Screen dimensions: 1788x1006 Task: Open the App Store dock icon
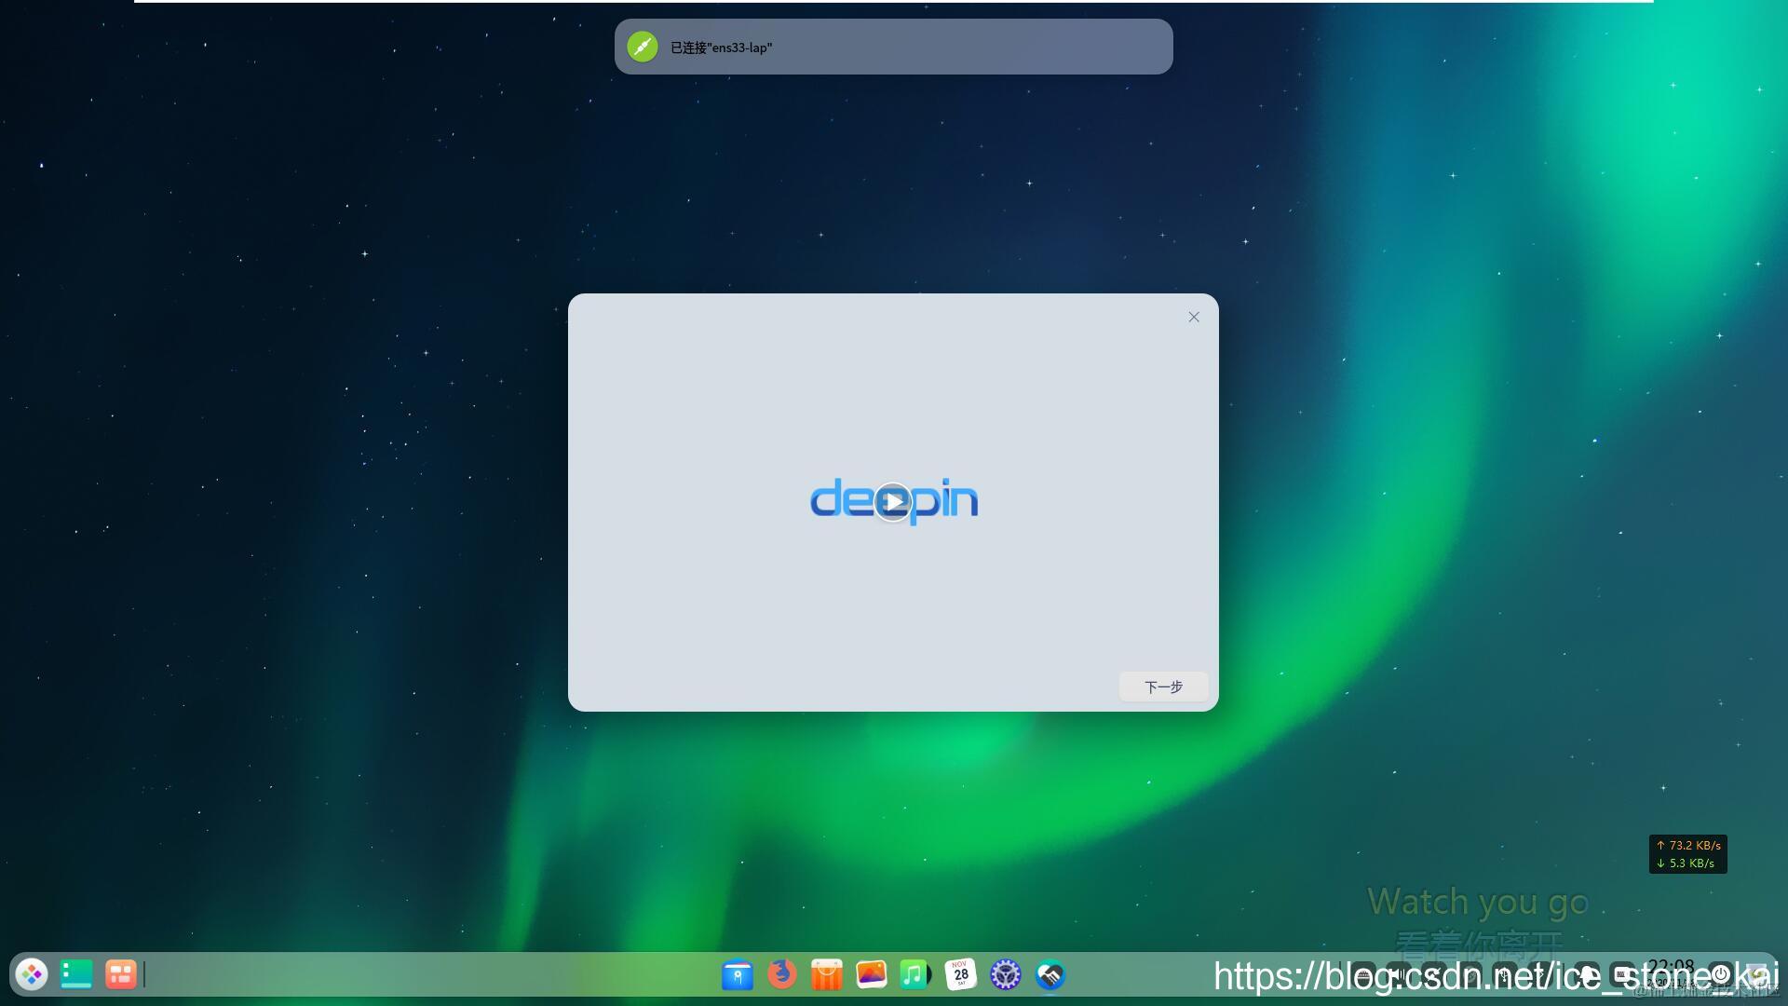tap(826, 975)
